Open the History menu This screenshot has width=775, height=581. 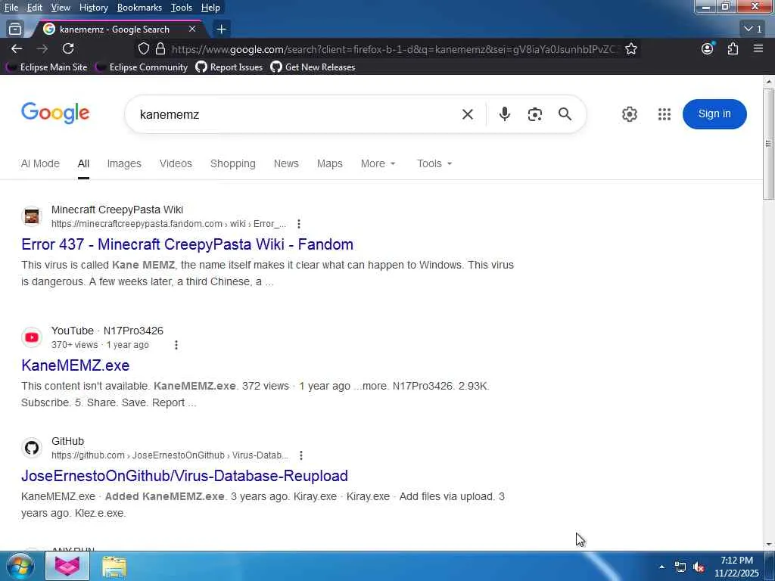click(93, 8)
